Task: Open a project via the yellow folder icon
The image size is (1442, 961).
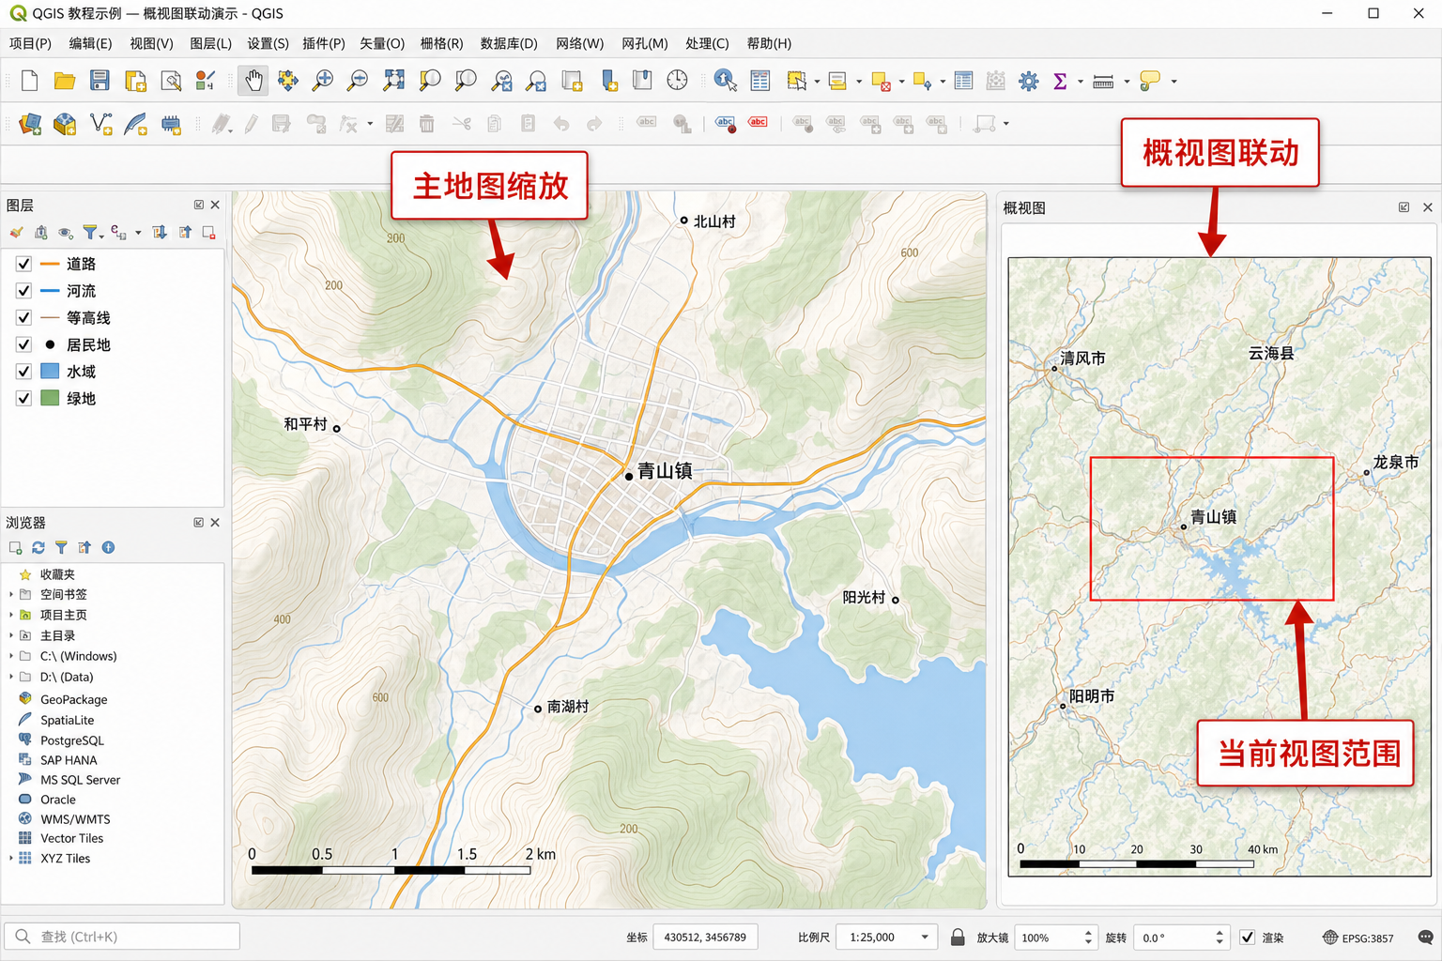Action: [x=64, y=81]
